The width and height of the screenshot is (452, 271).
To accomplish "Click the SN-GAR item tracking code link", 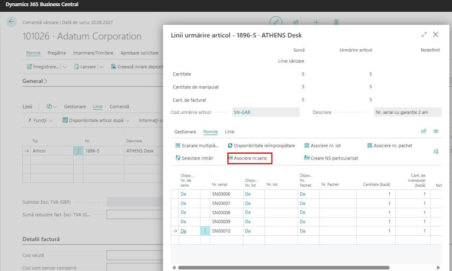I will point(242,112).
